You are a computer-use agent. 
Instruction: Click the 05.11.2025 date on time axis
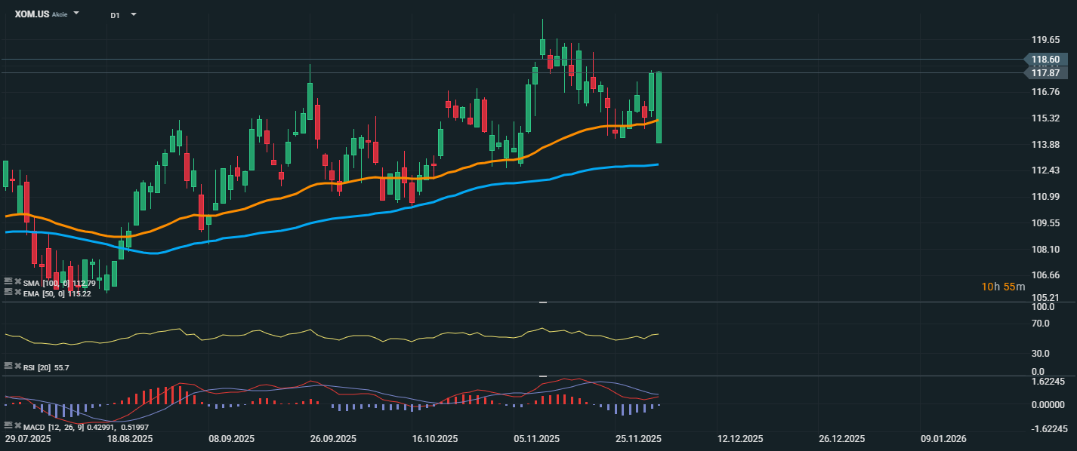(x=536, y=438)
